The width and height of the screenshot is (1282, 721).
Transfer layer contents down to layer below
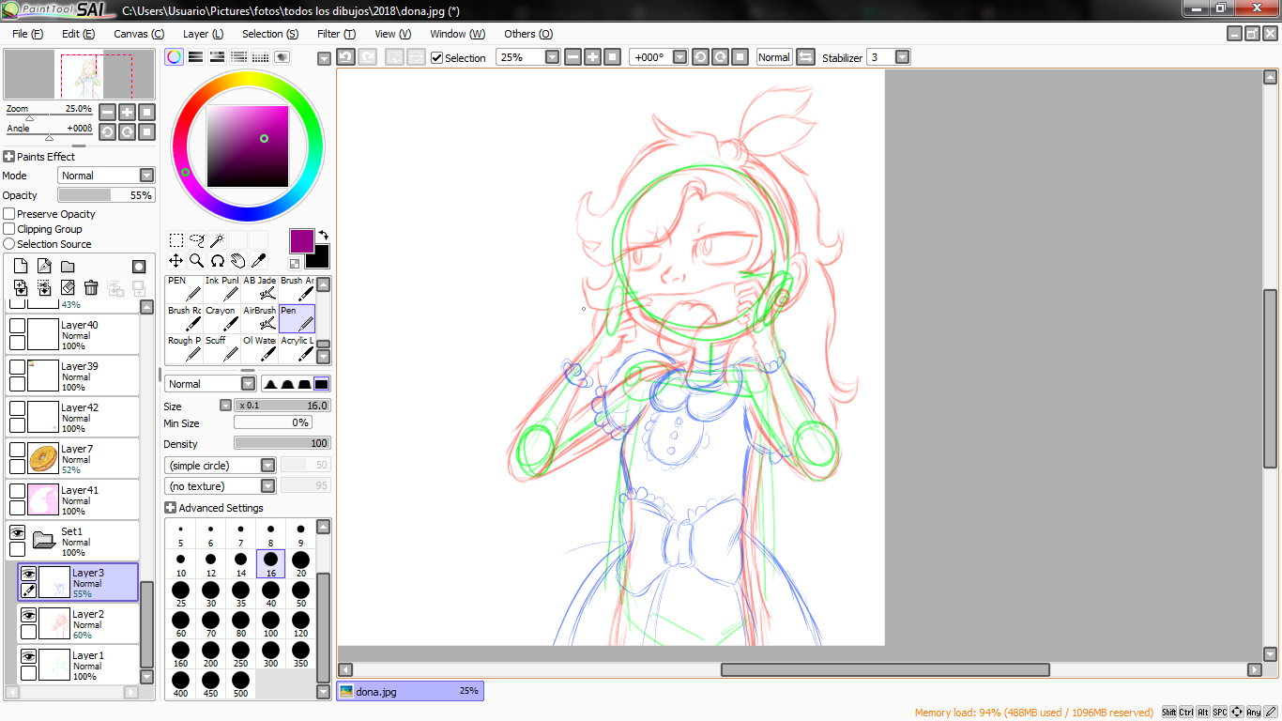coord(21,287)
